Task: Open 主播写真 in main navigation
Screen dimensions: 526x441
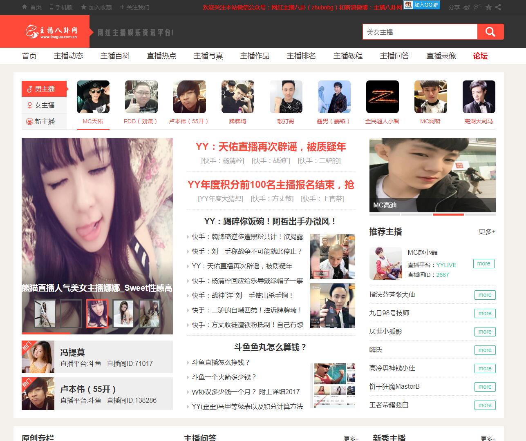Action: point(208,56)
